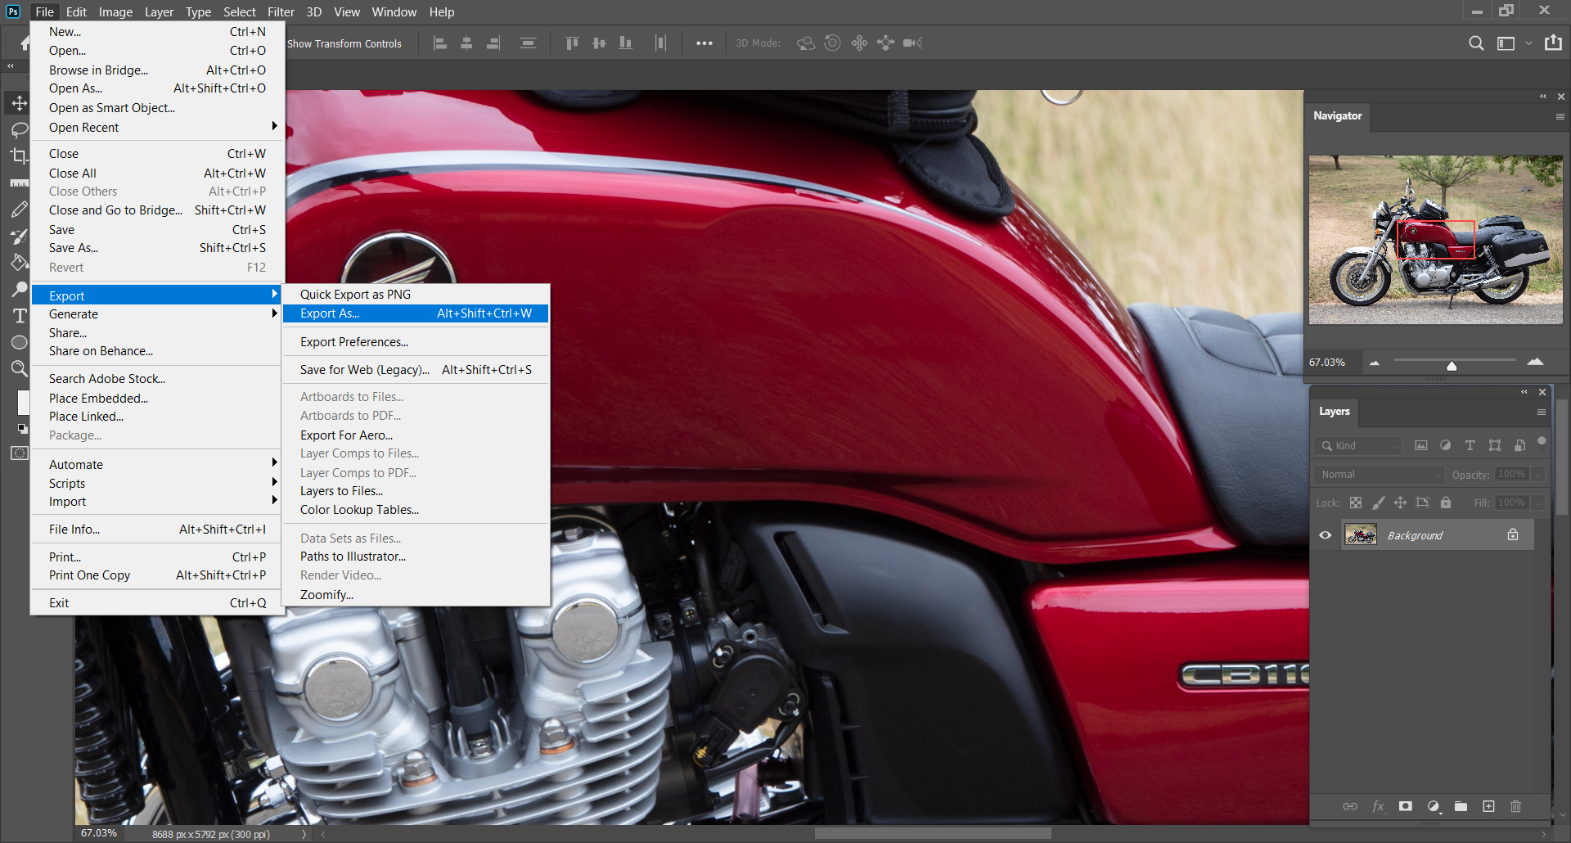Select the Horizontal Type tool
Screen dimensions: 1571x843
19,316
